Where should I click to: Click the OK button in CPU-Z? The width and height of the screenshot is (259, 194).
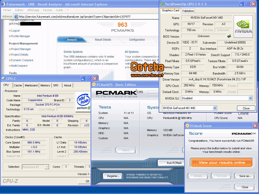(x=85, y=181)
